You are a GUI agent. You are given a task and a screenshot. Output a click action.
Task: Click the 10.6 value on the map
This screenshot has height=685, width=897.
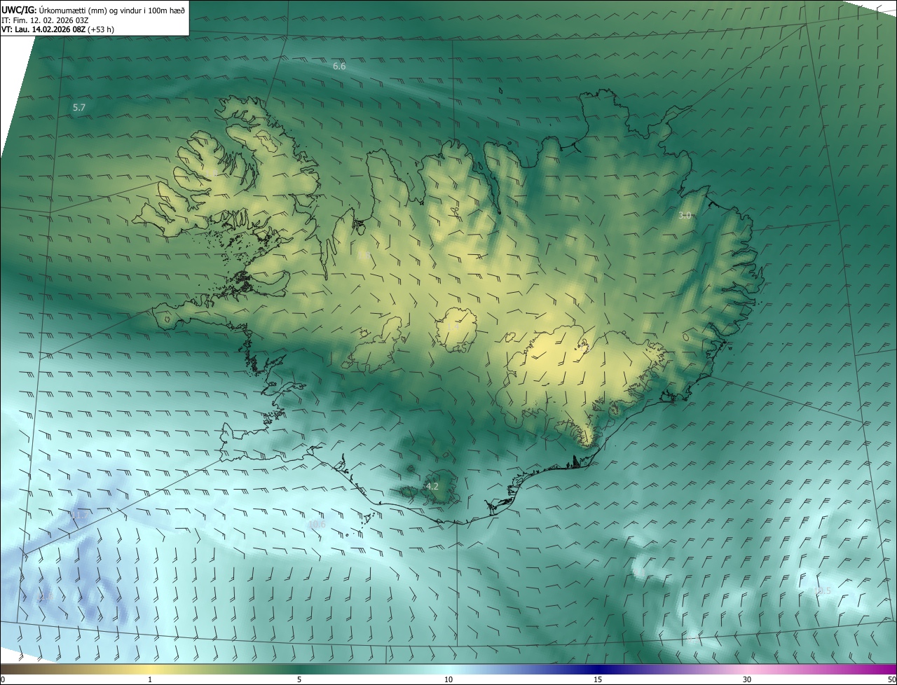point(317,524)
